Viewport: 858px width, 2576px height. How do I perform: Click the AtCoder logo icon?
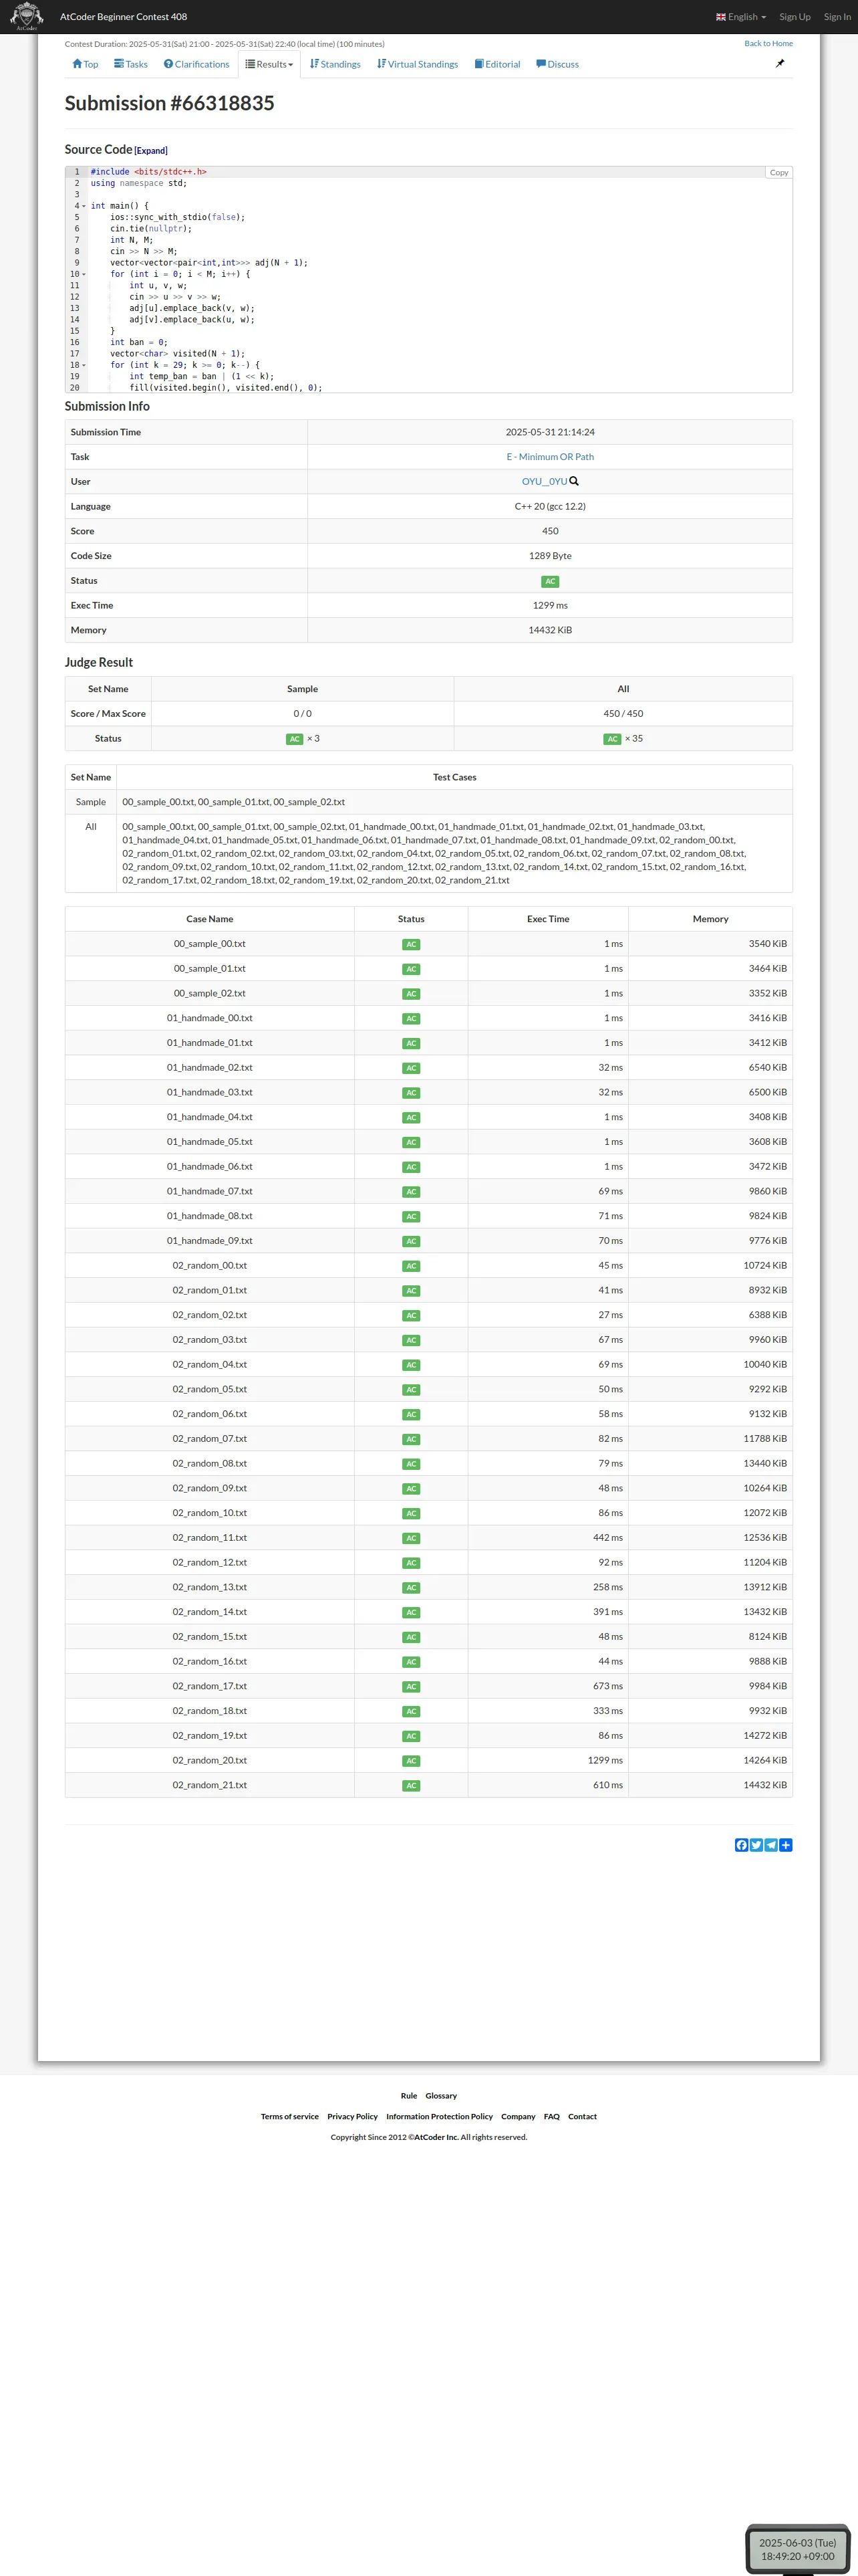(27, 16)
